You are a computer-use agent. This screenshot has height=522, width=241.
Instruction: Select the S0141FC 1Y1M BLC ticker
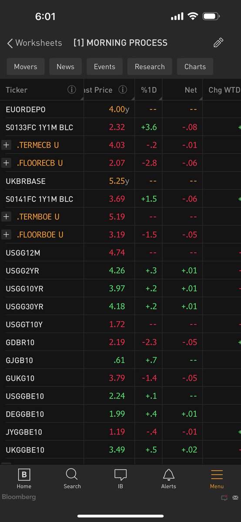(x=39, y=199)
